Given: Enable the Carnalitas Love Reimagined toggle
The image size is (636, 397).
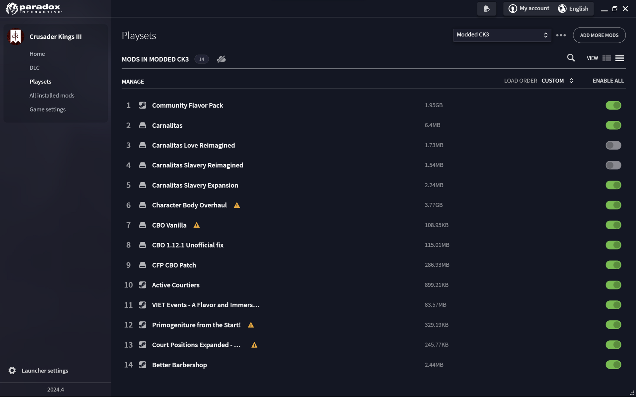Looking at the screenshot, I should tap(613, 145).
